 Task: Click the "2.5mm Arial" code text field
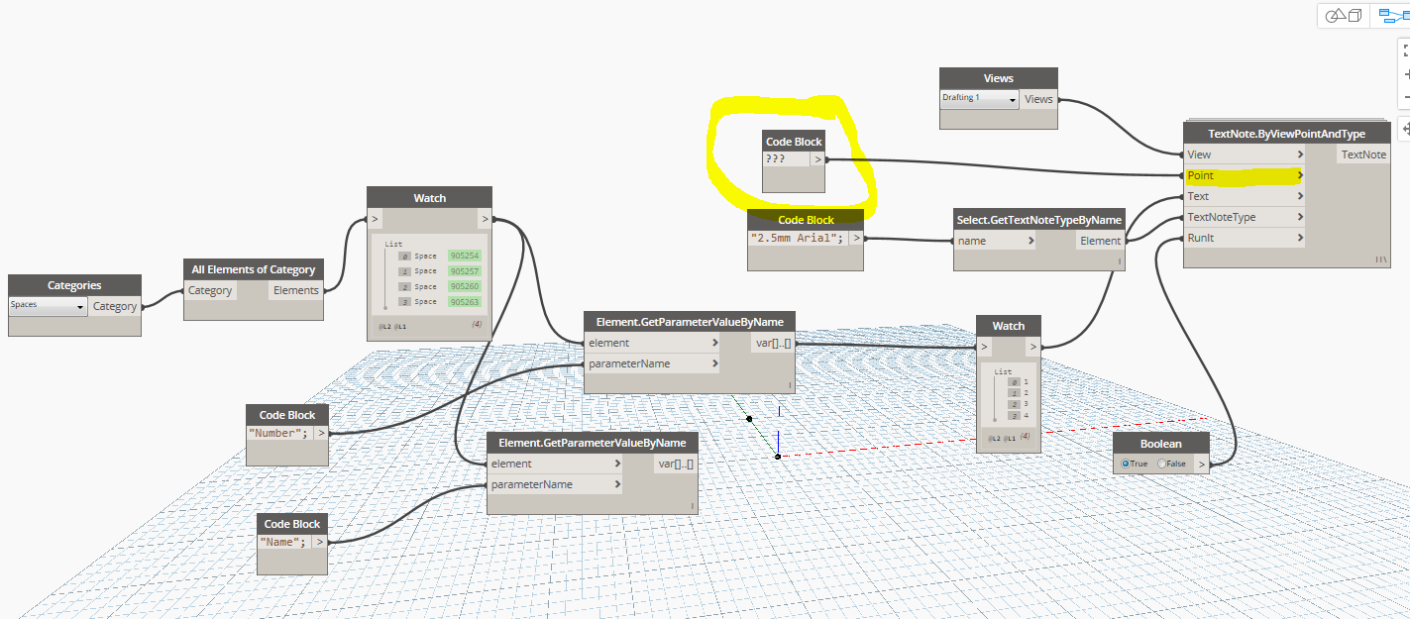pyautogui.click(x=798, y=238)
